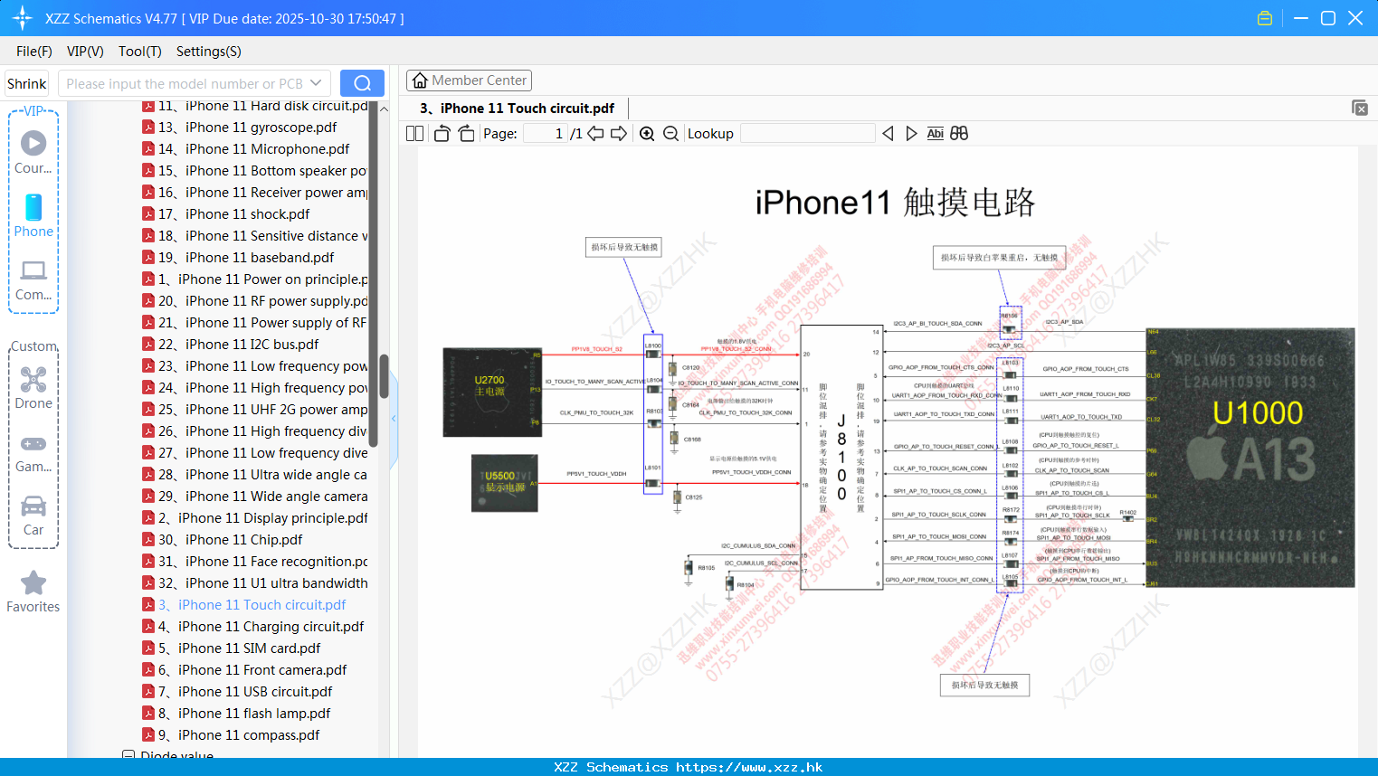Click the PDF icon beside iPhone 11 Chip.pdf
The image size is (1378, 776).
pos(148,540)
